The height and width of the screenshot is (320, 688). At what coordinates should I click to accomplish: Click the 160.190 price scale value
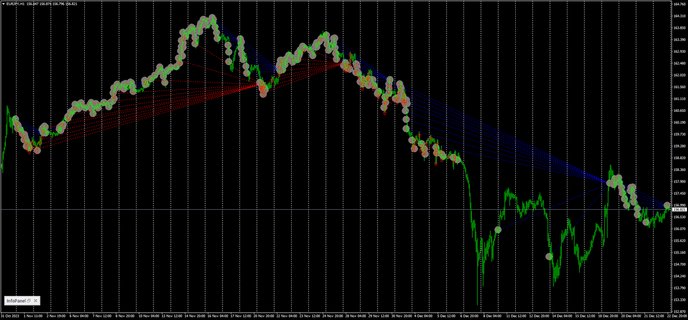[x=679, y=122]
